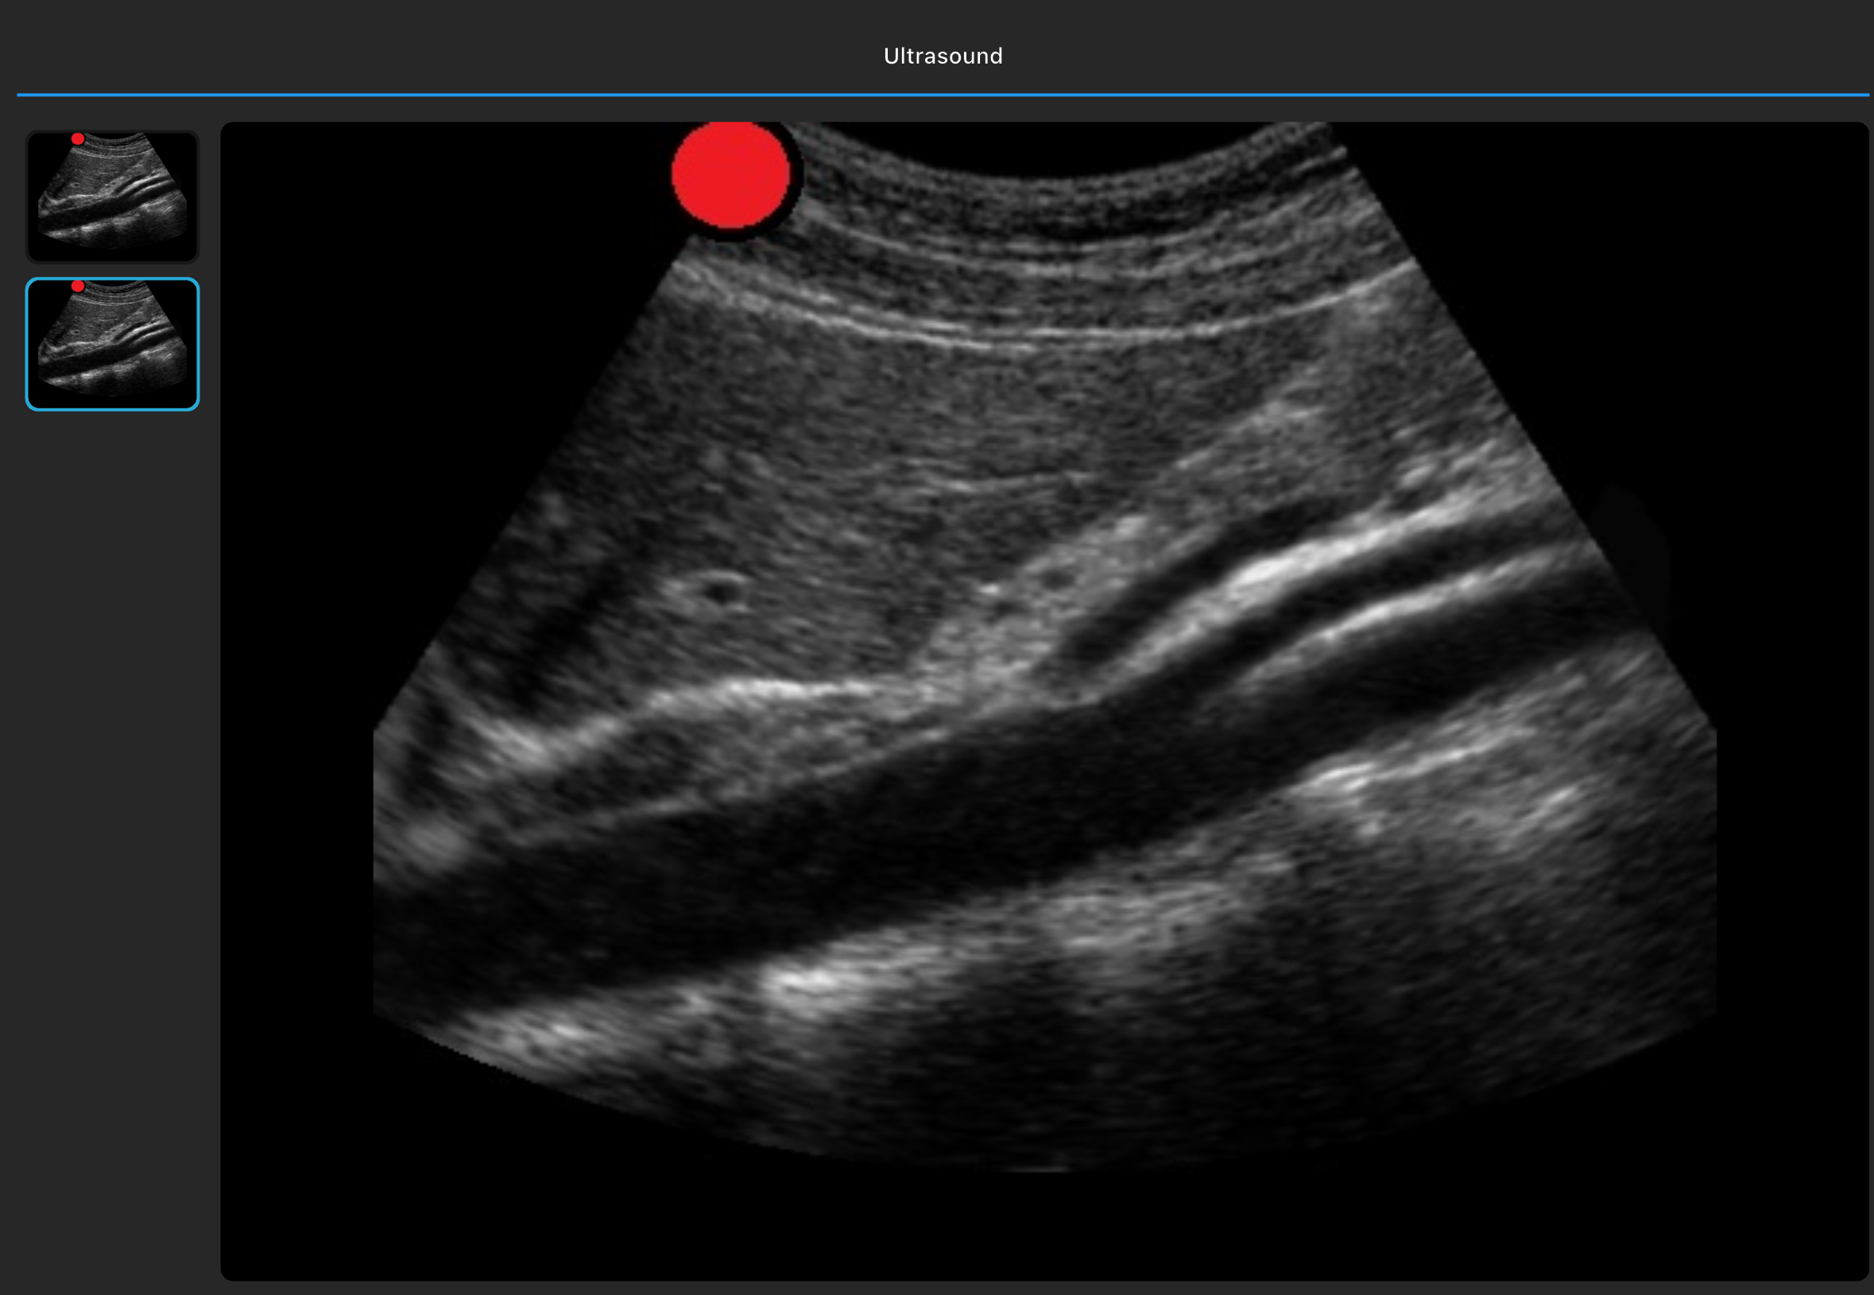1874x1295 pixels.
Task: Click empty sidebar area below thumbnails
Action: click(112, 811)
